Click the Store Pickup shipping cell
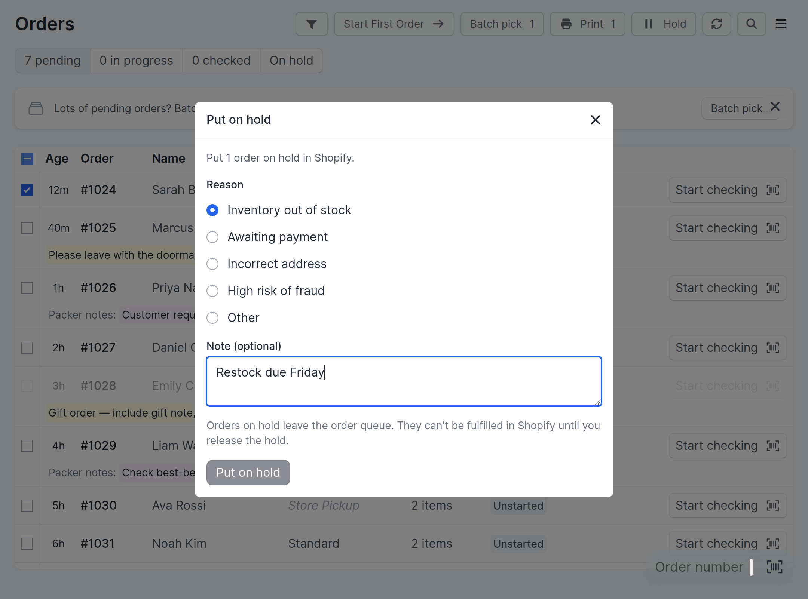This screenshot has height=599, width=808. 324,506
